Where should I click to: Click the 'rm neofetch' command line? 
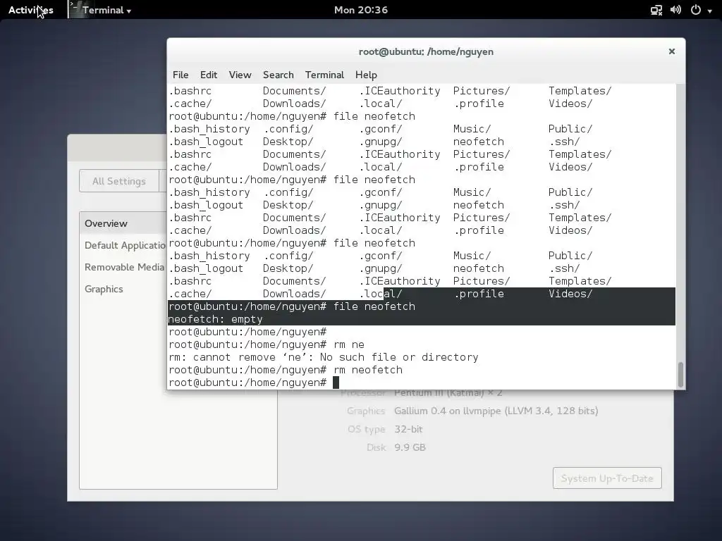pos(368,370)
